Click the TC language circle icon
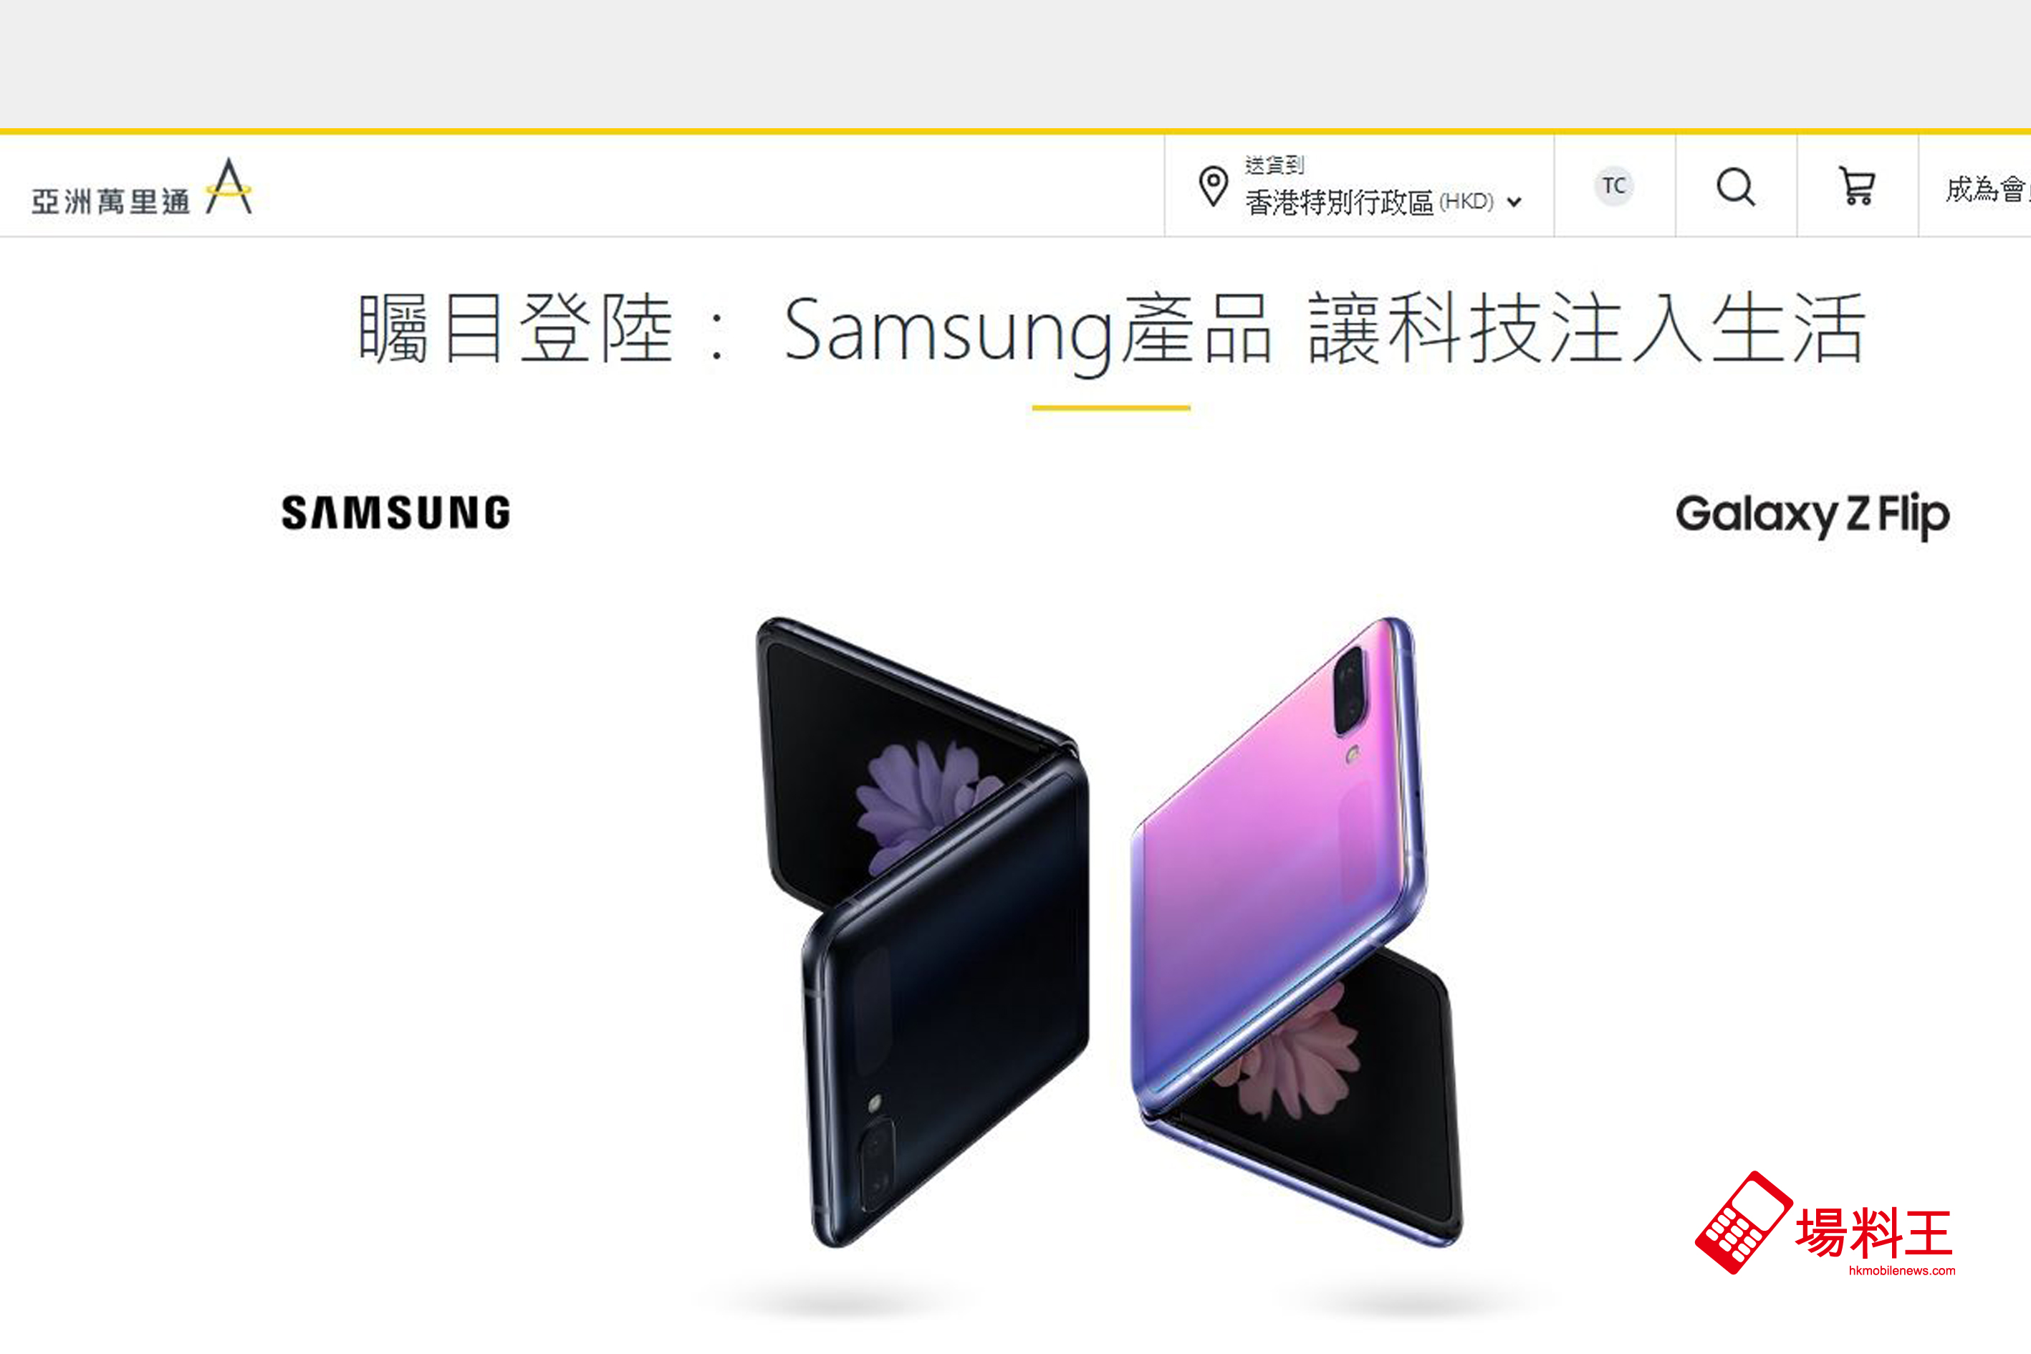The image size is (2031, 1354). [1614, 186]
